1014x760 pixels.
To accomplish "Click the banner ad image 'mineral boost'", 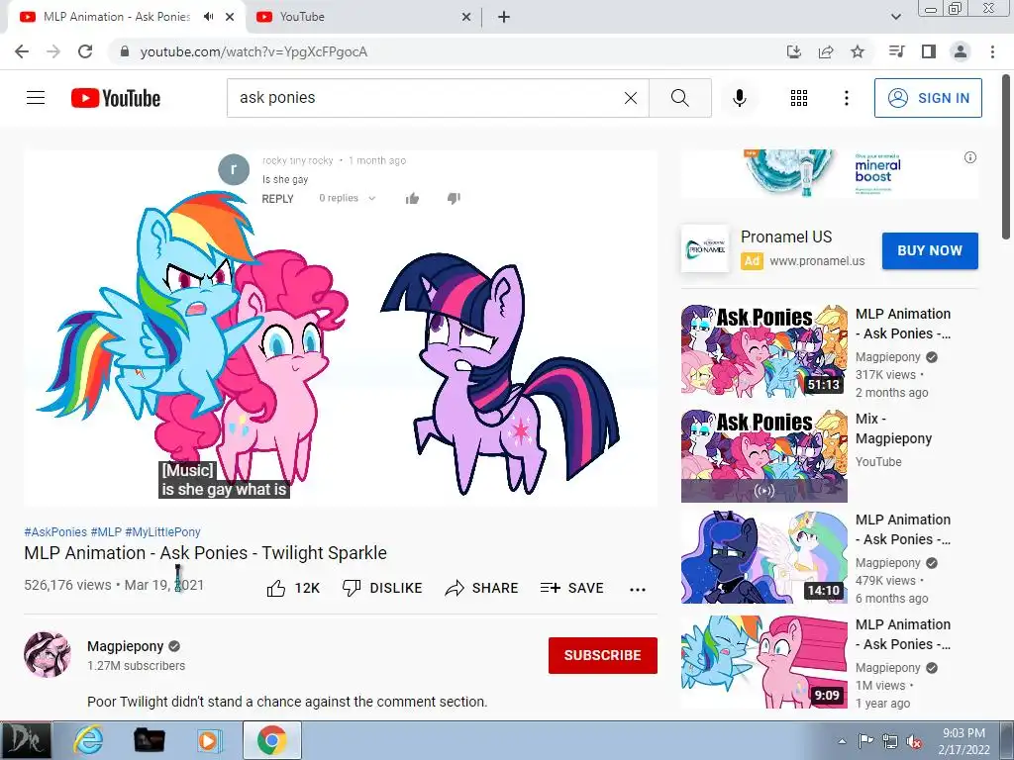I will (x=830, y=173).
